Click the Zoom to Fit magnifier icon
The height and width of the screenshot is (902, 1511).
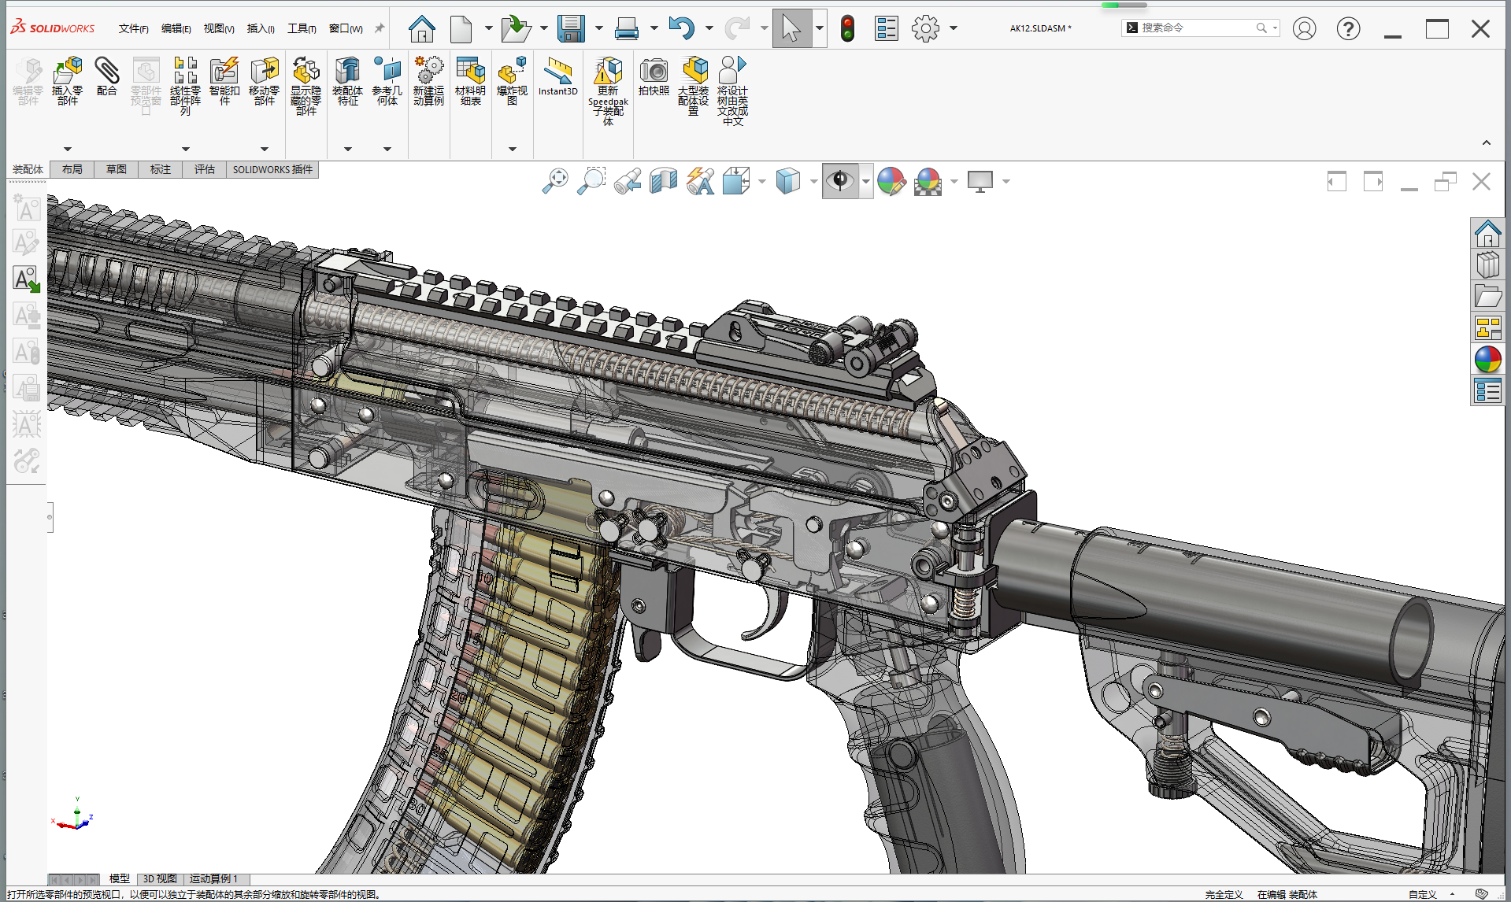point(555,181)
